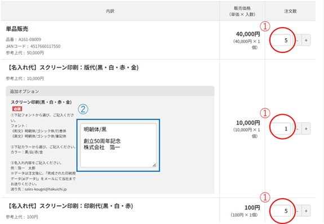Click 参考上代：10,000円 text
The height and width of the screenshot is (224, 324).
[25, 78]
